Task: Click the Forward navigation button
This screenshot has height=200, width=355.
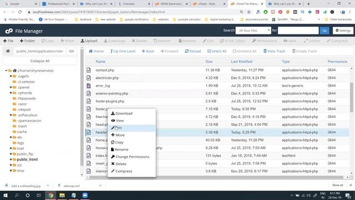Action: (169, 51)
